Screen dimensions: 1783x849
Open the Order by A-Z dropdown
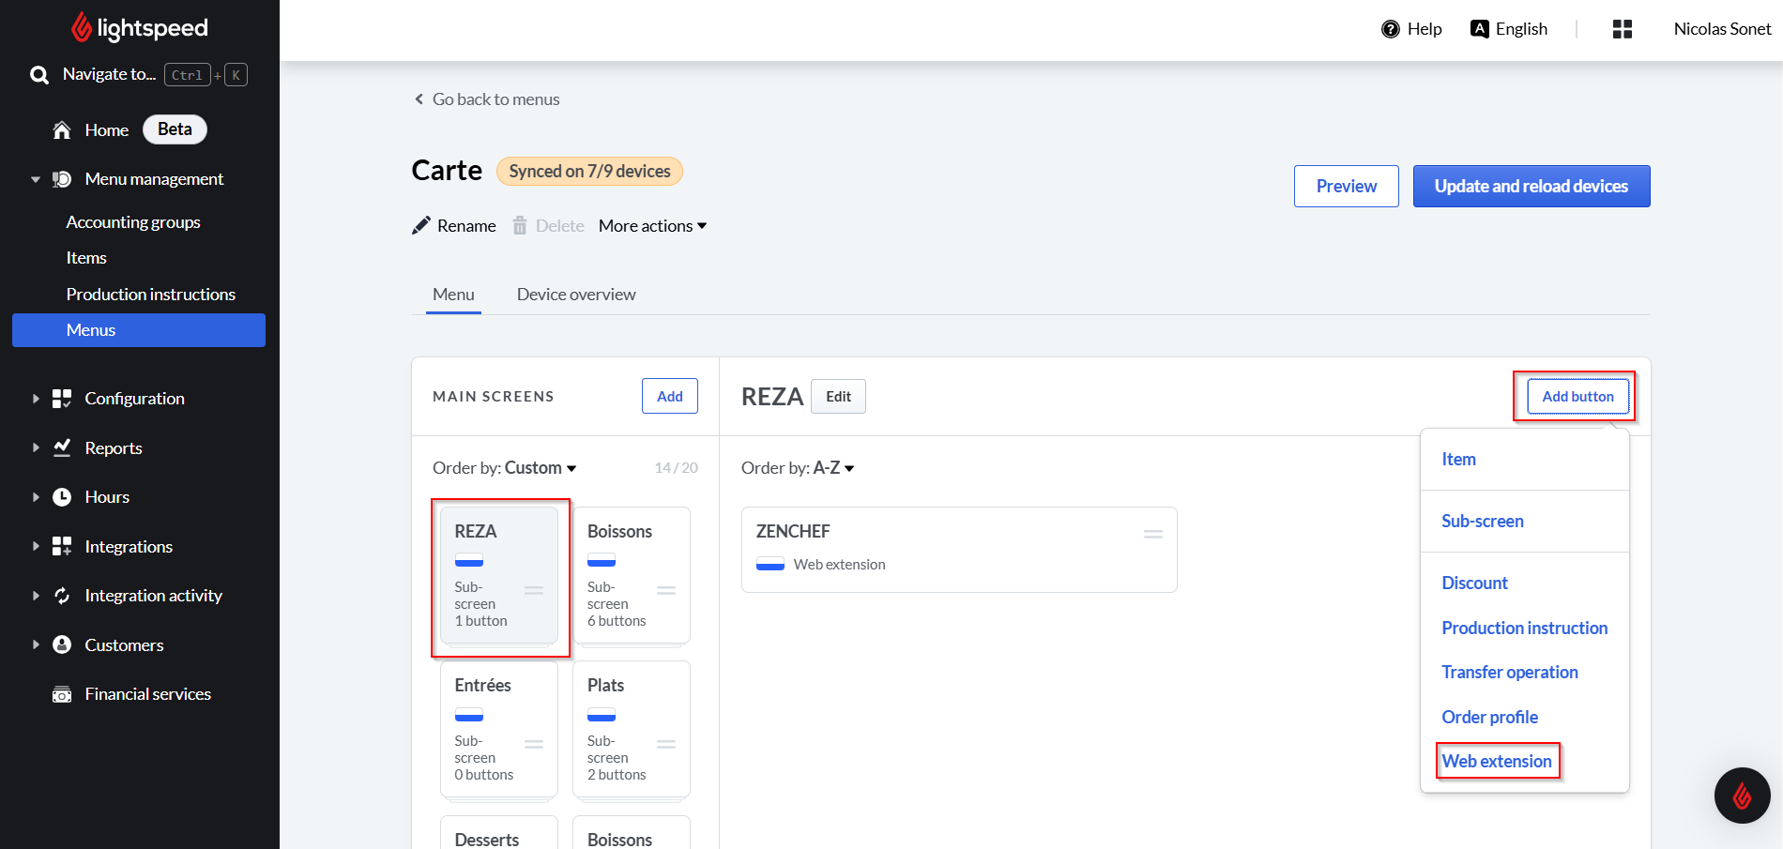[x=798, y=468]
